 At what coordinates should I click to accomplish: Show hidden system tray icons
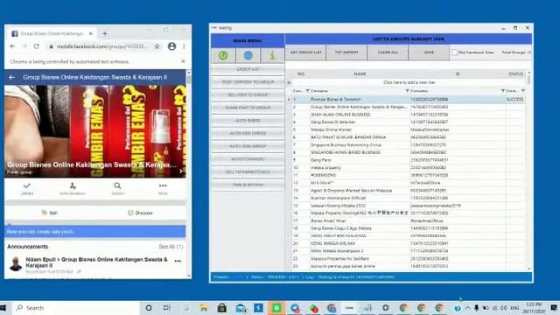point(467,308)
